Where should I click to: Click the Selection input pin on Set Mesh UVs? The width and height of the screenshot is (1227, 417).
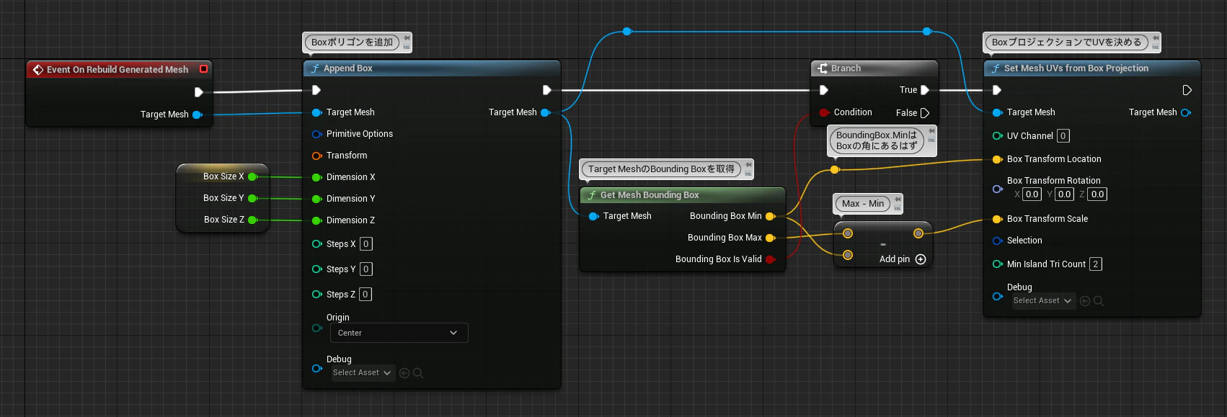[x=998, y=241]
